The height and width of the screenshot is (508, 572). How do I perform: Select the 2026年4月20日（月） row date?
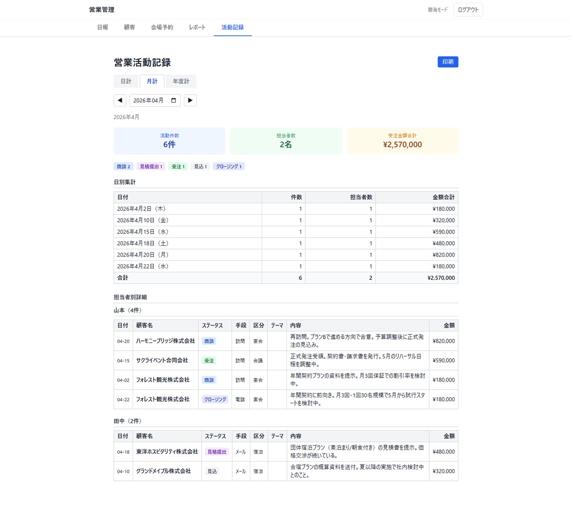click(x=143, y=255)
